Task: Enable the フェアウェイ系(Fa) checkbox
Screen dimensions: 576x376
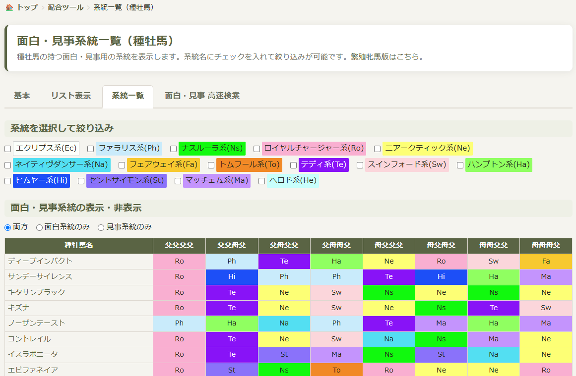Action: pyautogui.click(x=122, y=165)
